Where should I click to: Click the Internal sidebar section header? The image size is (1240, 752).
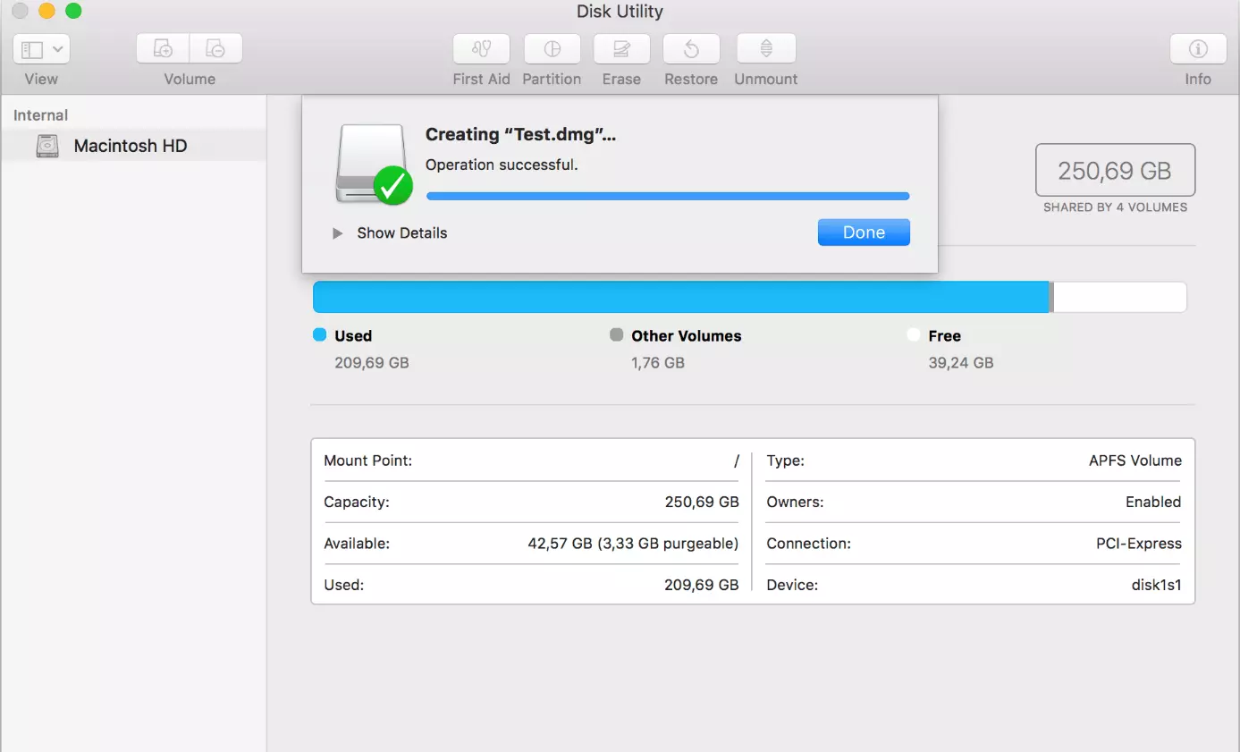pyautogui.click(x=40, y=115)
